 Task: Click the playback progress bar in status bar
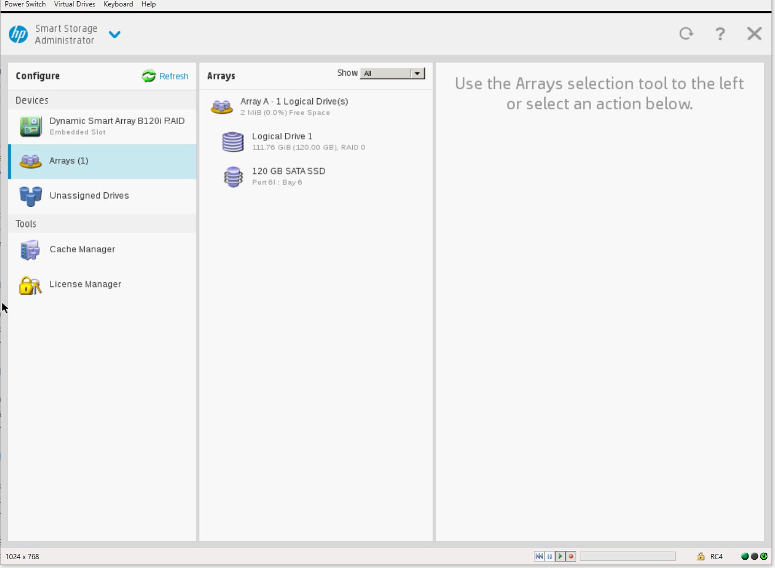coord(627,556)
